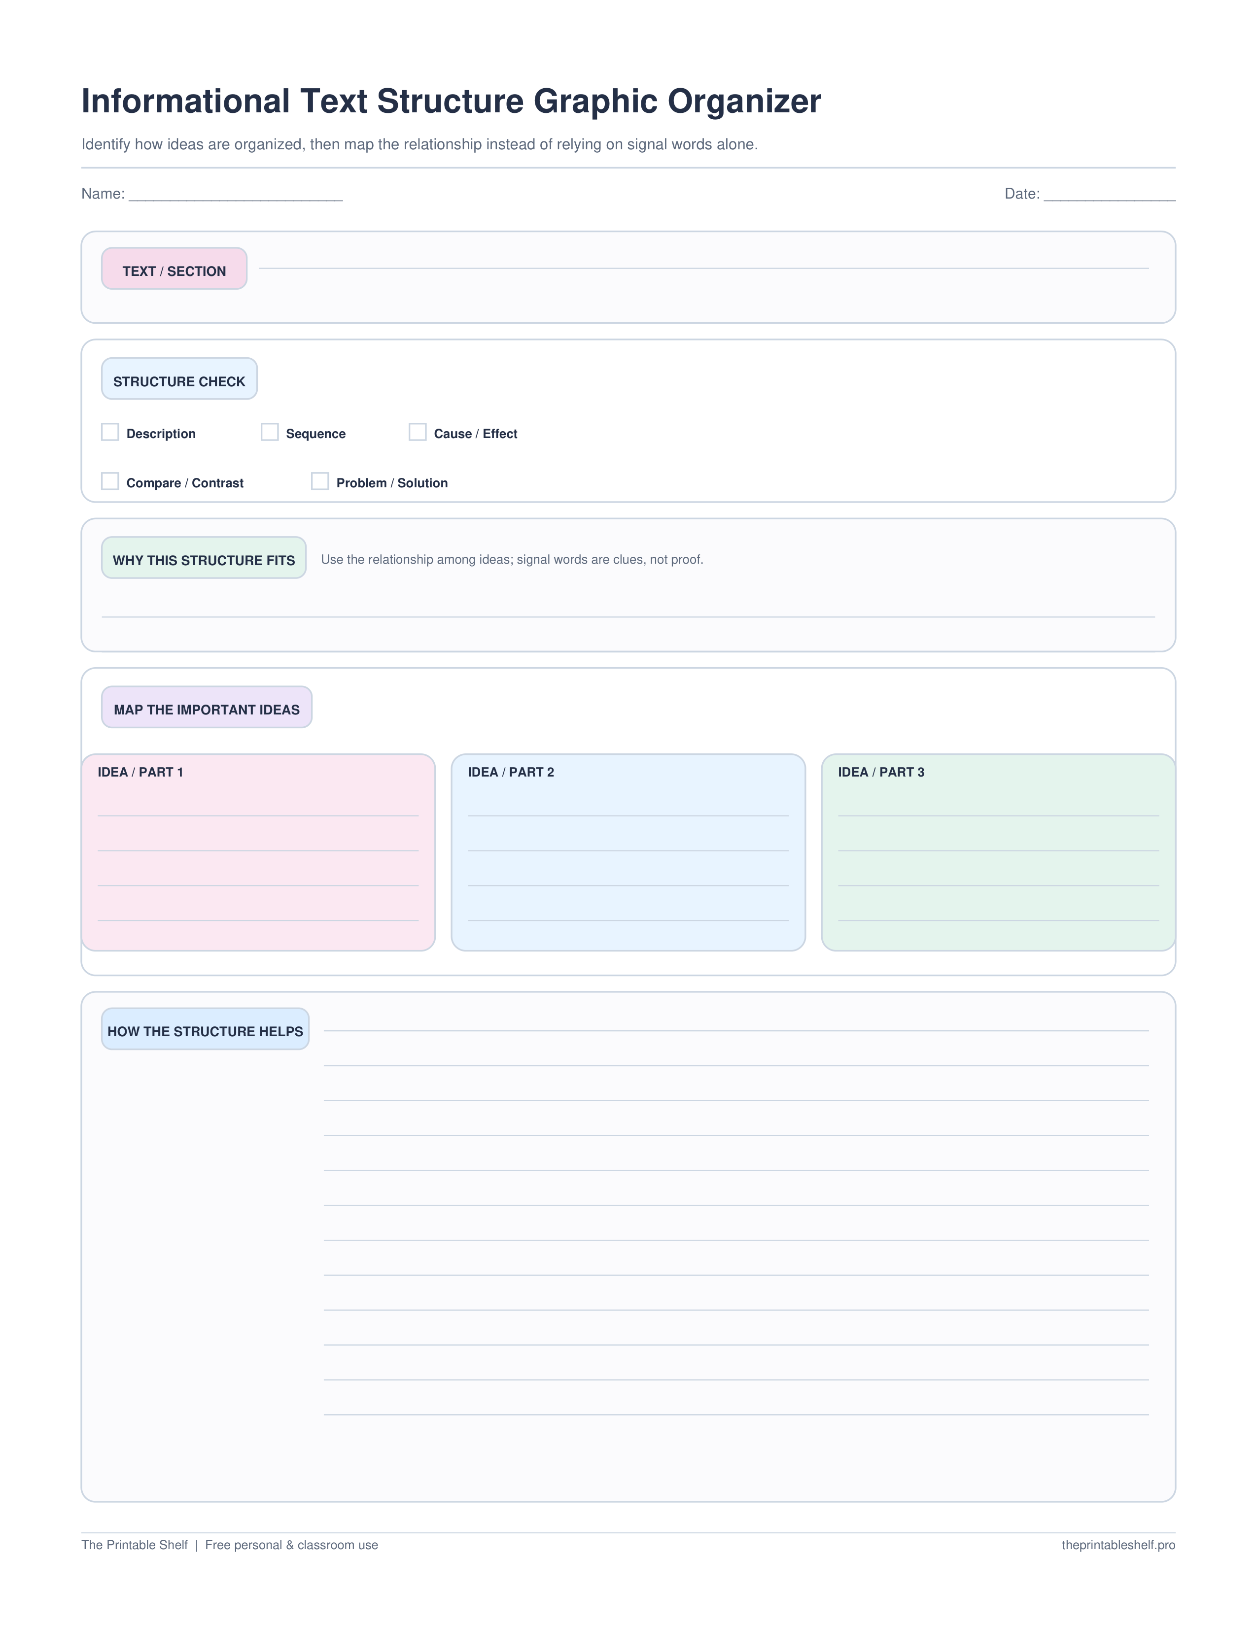Select the Problem / Solution checkbox
The image size is (1257, 1626).
tap(320, 481)
